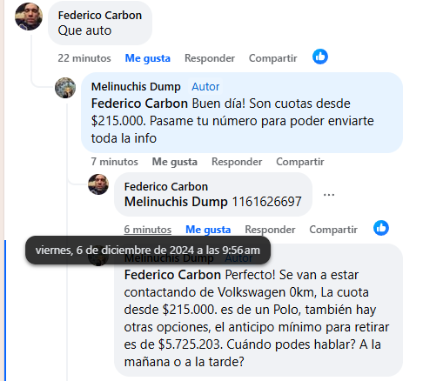The height and width of the screenshot is (381, 423).
Task: Open the "7 minutos" timestamp link
Action: click(115, 162)
